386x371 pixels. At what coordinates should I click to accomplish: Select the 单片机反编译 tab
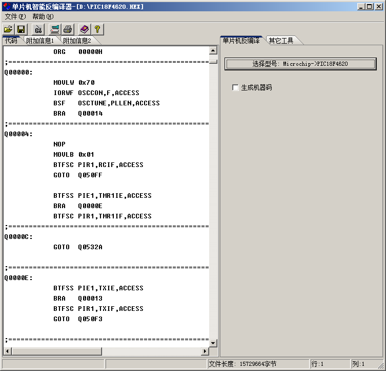click(241, 41)
